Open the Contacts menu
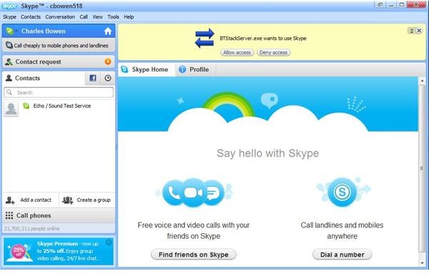The width and height of the screenshot is (429, 276). pyautogui.click(x=31, y=17)
